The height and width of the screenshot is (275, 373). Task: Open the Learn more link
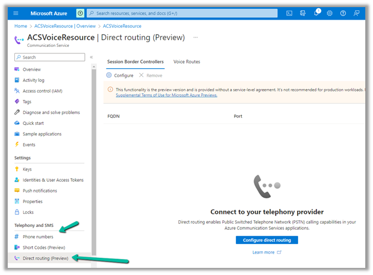tap(267, 252)
